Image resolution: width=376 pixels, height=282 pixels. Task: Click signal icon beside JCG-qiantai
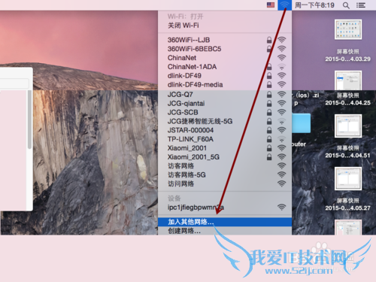tap(282, 103)
